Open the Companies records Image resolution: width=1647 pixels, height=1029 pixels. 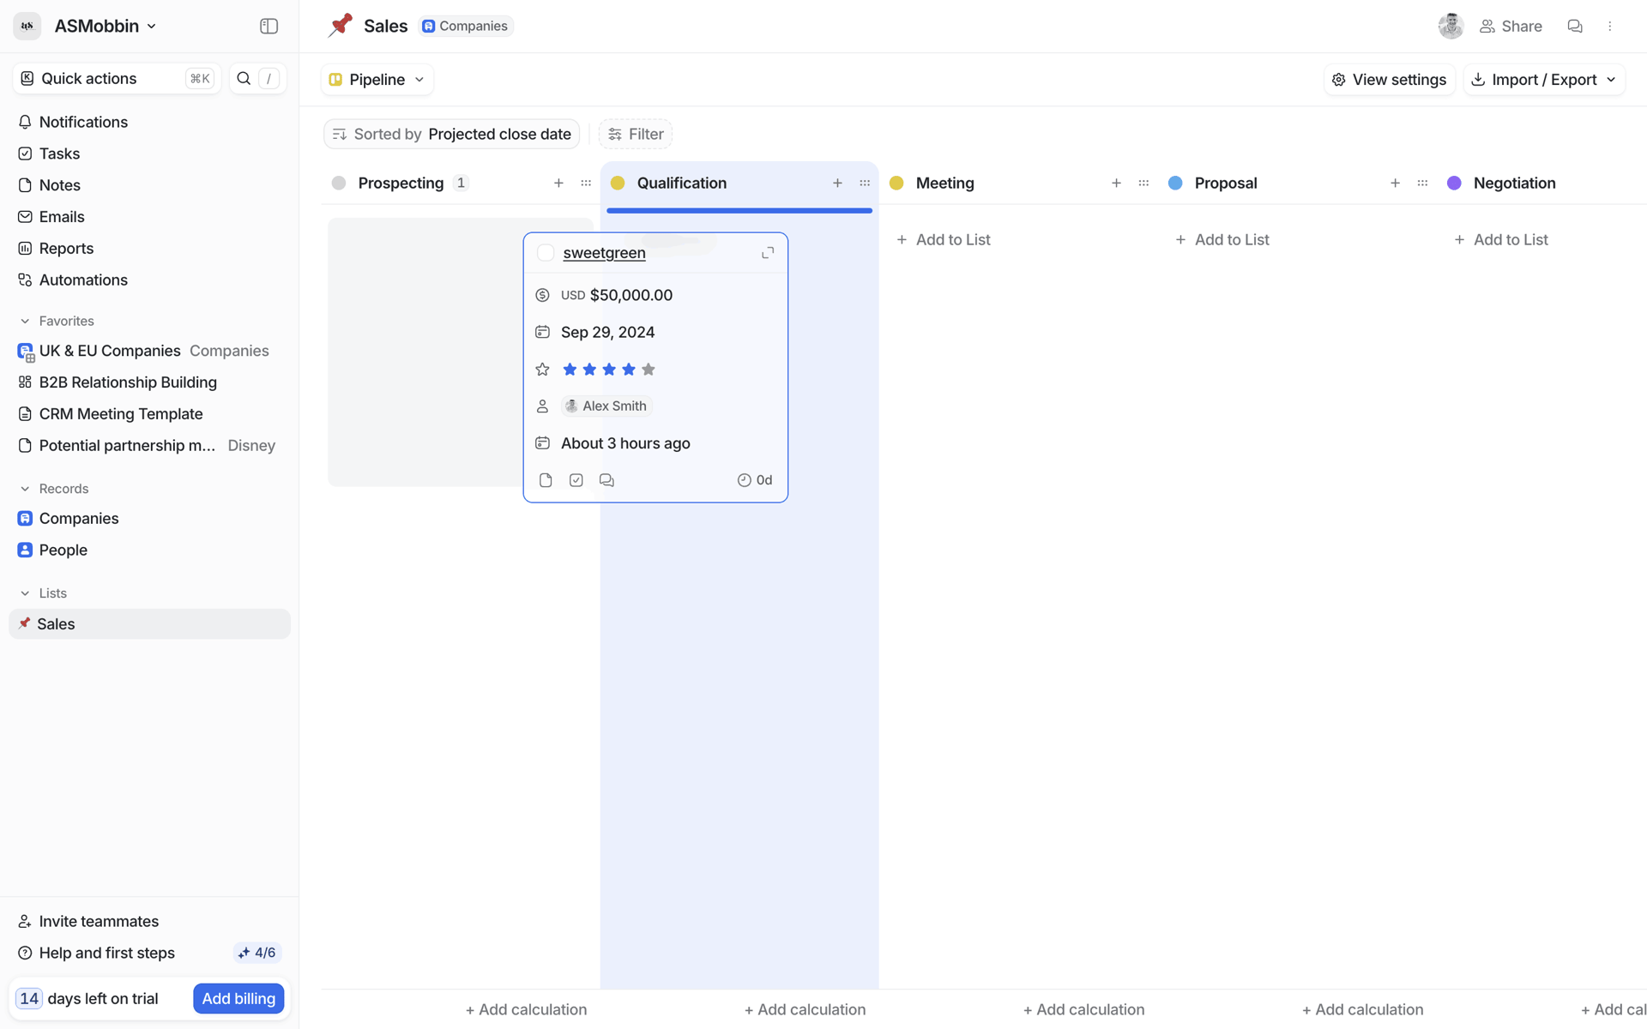coord(149,519)
